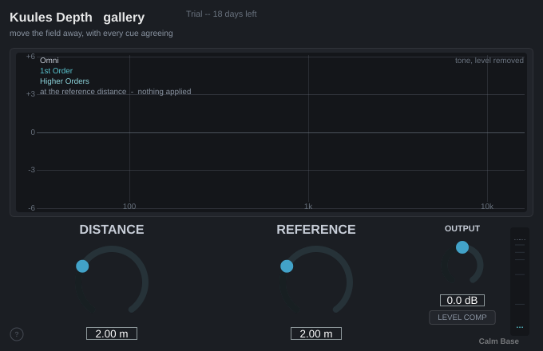Screen dimensions: 543x351
Task: Click the 1k frequency axis label
Action: pos(308,207)
